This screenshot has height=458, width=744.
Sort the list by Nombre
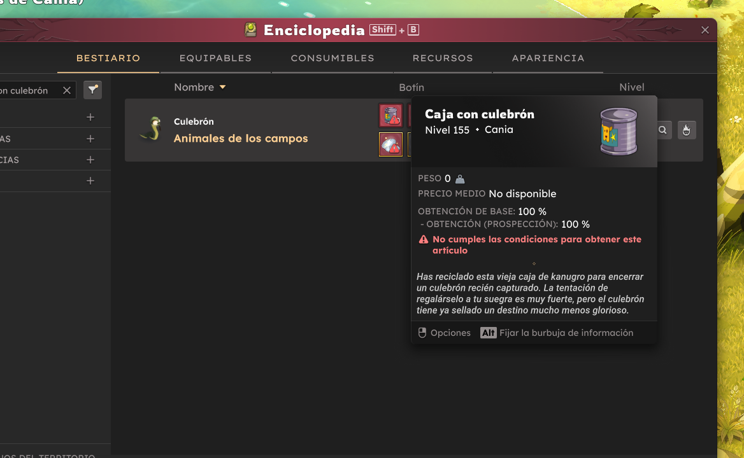coord(200,87)
